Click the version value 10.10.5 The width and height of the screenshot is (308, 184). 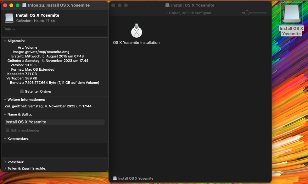click(31, 65)
